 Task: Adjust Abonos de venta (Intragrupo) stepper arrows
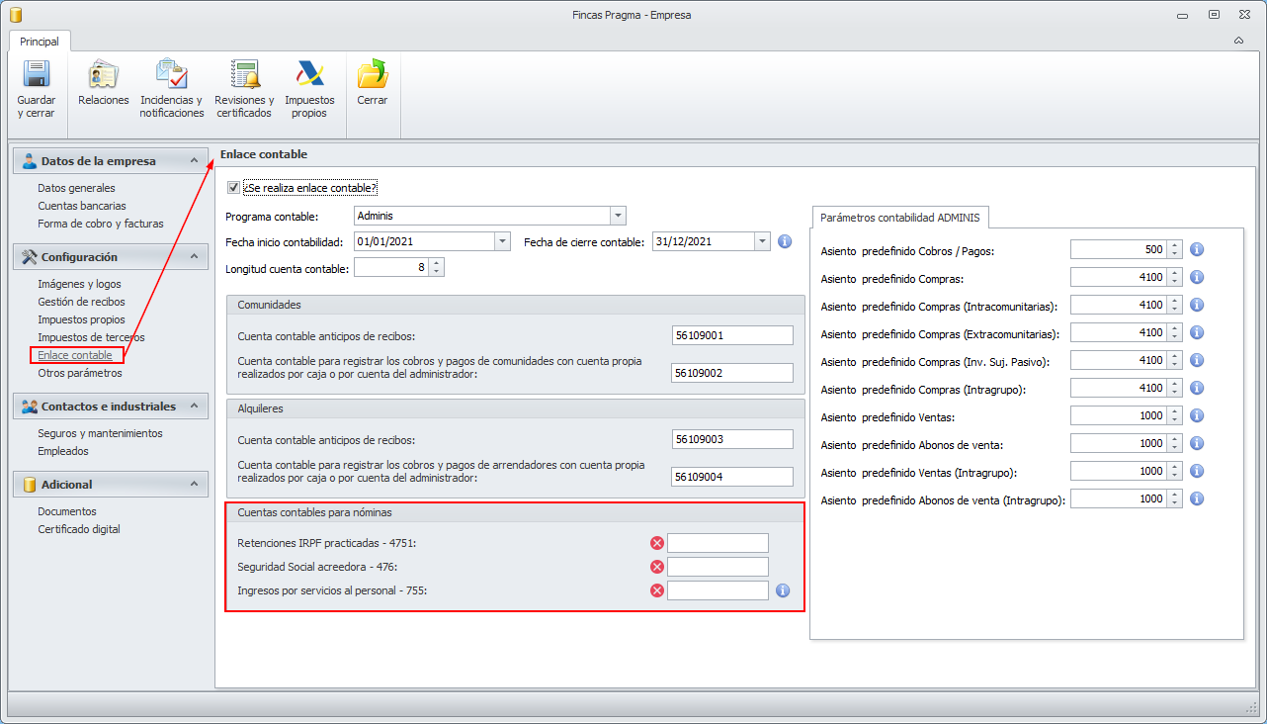(x=1174, y=498)
